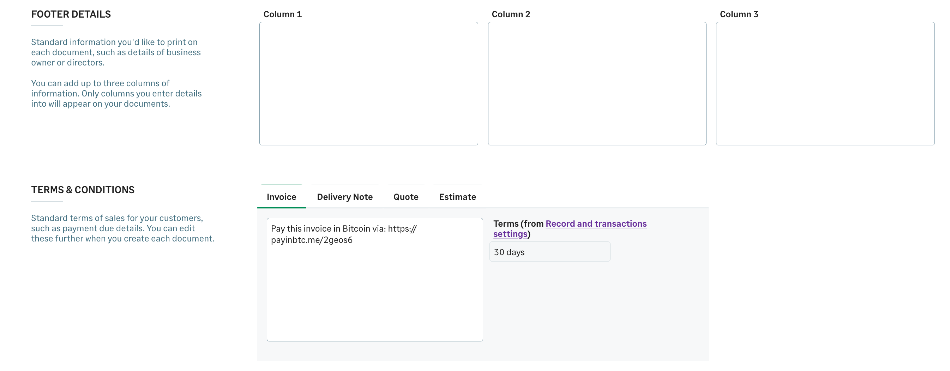
Task: Click the 'Terms (from' label text
Action: pos(518,224)
